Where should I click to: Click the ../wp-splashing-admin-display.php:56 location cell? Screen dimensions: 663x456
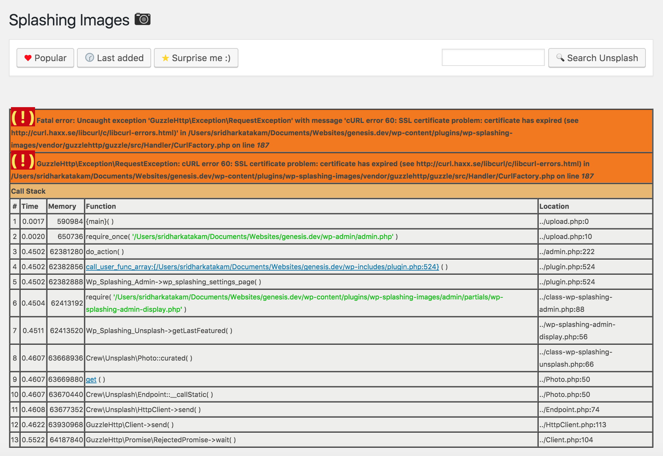point(595,331)
